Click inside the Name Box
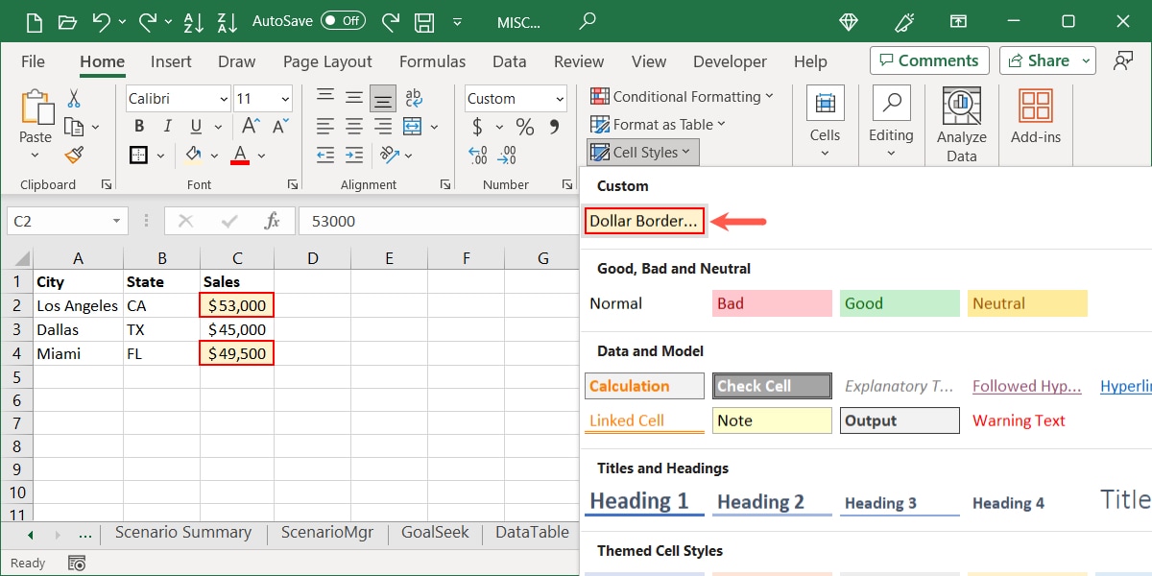 click(58, 220)
